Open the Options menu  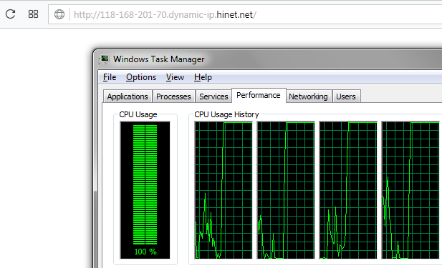click(141, 77)
